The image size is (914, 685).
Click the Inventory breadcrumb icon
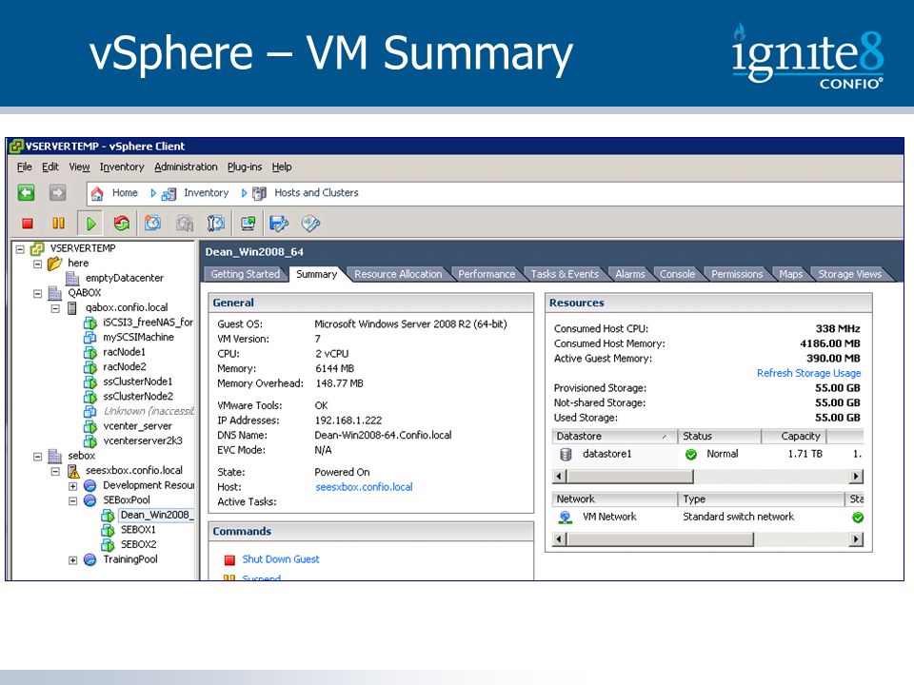tap(169, 194)
